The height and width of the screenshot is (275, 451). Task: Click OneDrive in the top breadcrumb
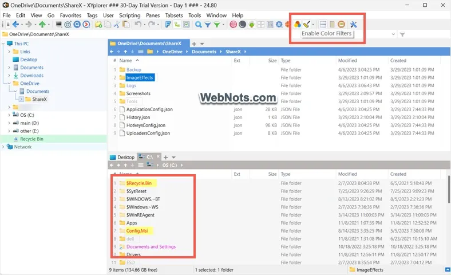coord(172,52)
